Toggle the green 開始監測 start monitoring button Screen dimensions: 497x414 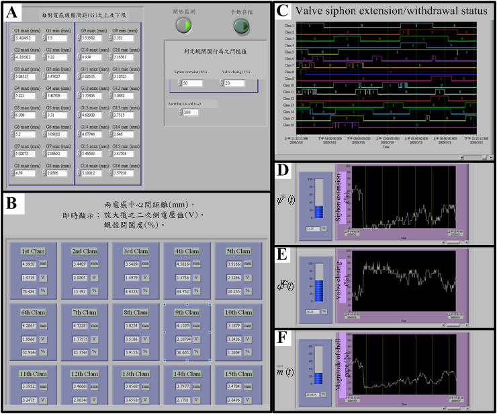click(x=183, y=25)
